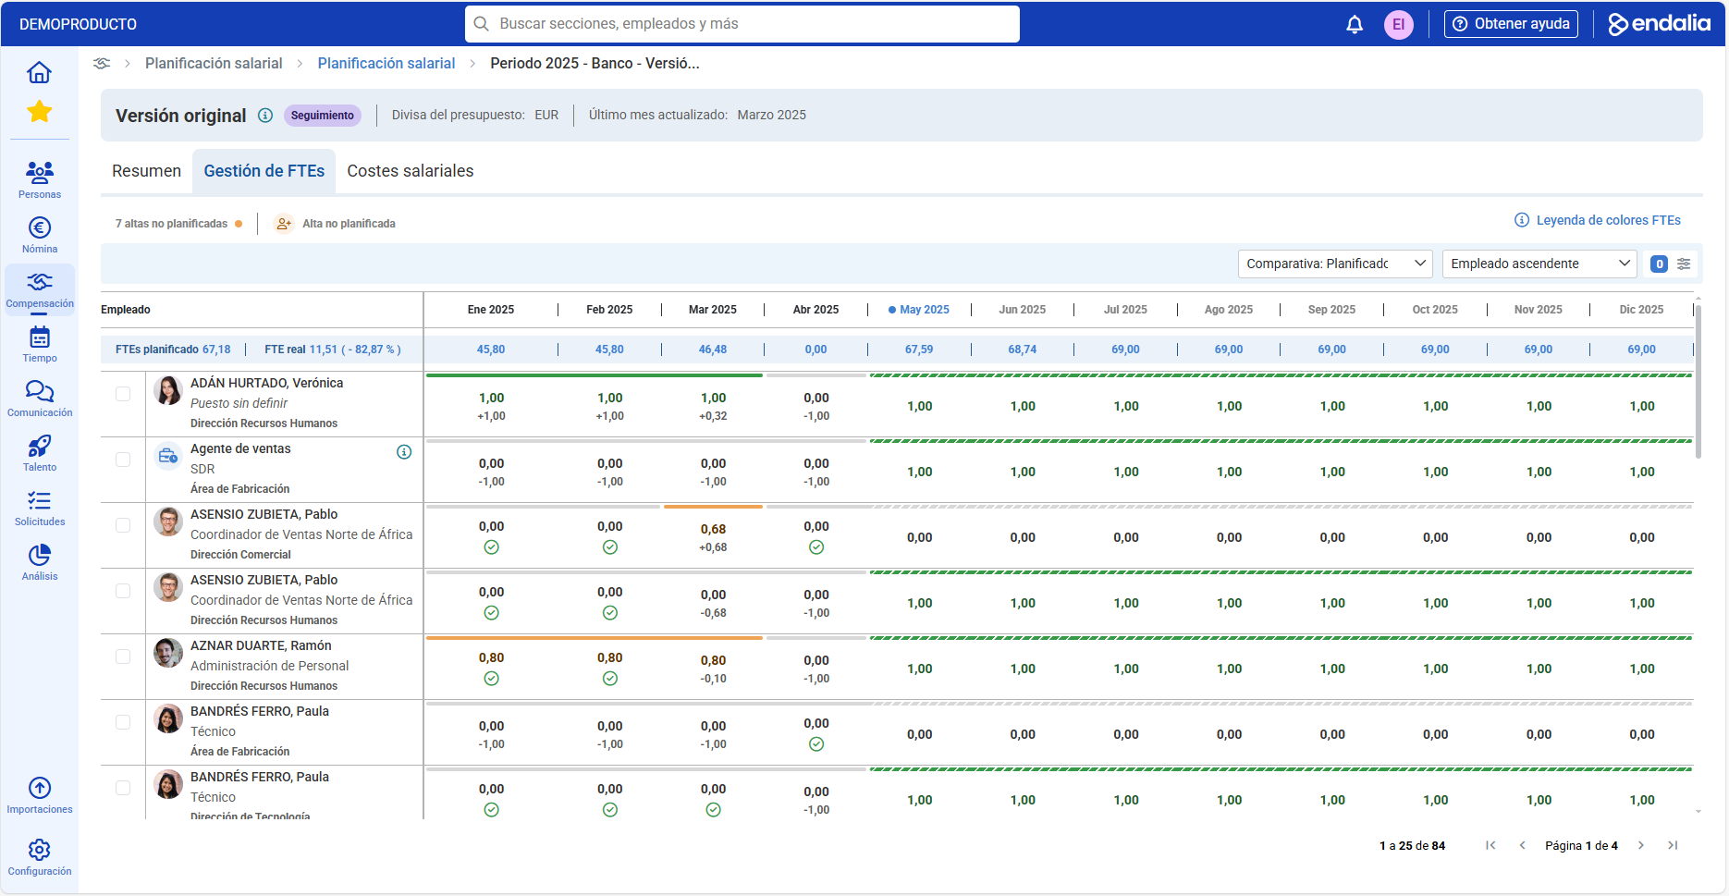Click the favorites star icon
Viewport: 1729px width, 896px height.
40,112
